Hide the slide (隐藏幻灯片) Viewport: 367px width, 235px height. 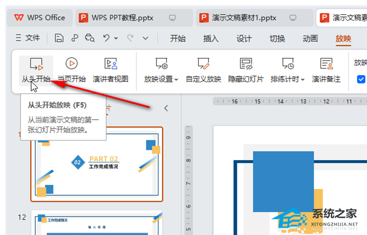click(x=246, y=70)
